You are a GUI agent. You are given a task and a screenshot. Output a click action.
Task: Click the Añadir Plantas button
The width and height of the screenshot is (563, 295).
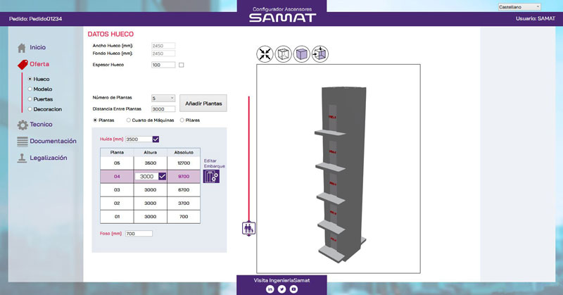[x=203, y=103]
